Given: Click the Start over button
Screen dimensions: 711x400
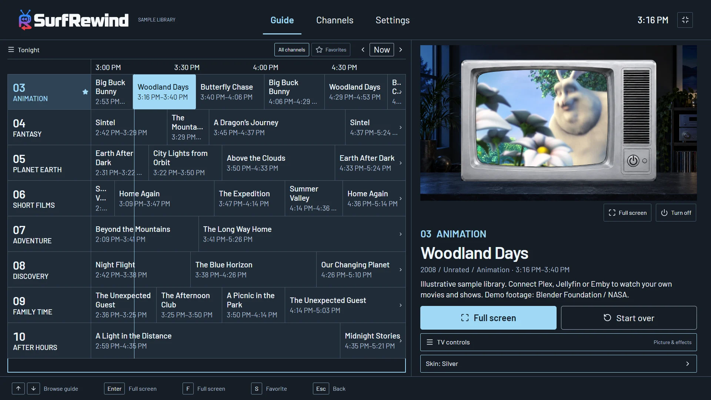Looking at the screenshot, I should pos(629,318).
